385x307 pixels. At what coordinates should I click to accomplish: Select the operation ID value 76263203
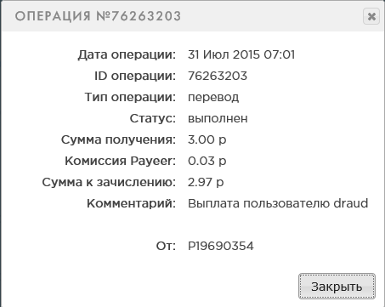218,76
